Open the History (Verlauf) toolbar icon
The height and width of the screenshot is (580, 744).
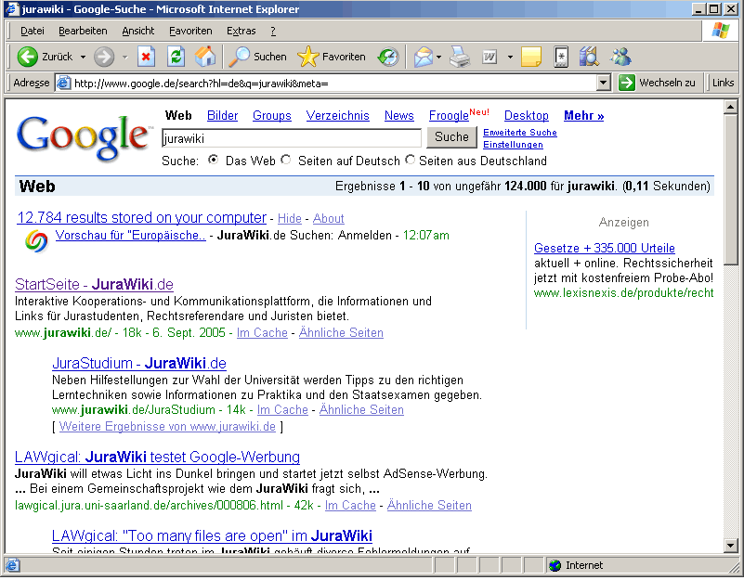coord(387,57)
